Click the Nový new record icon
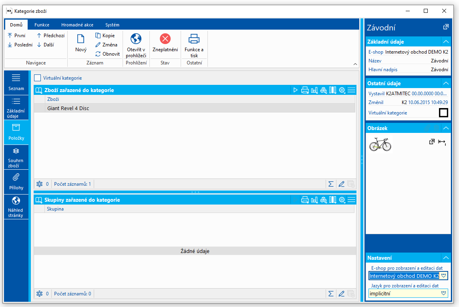Screen dimensions: 459x307 pos(81,39)
